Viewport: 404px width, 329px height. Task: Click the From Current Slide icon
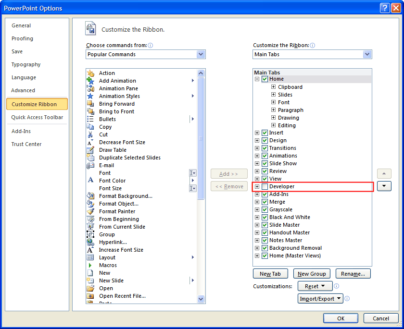point(90,227)
